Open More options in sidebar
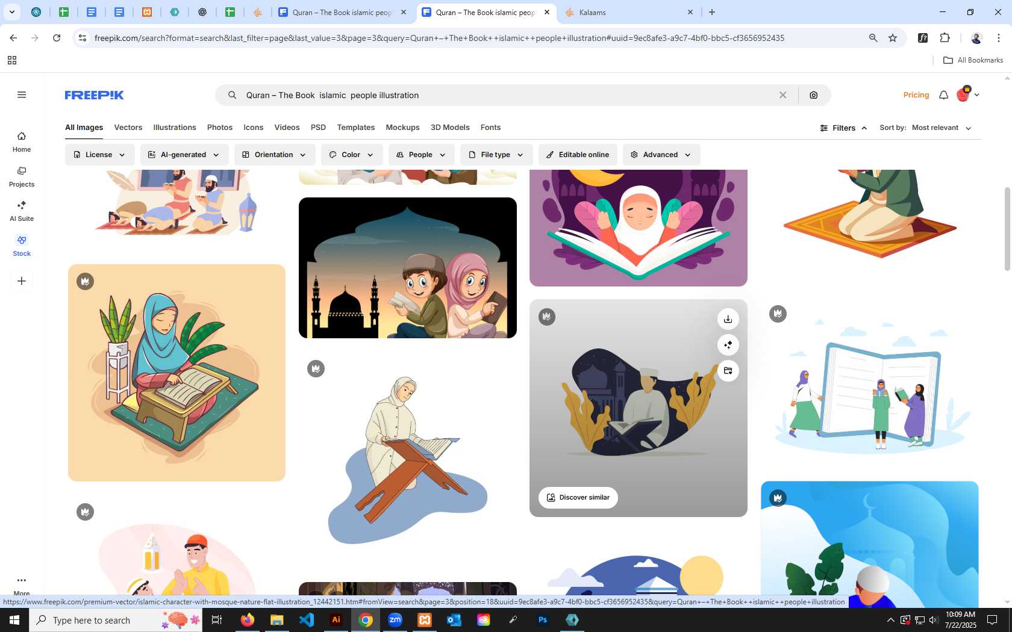The width and height of the screenshot is (1012, 632). click(x=22, y=585)
